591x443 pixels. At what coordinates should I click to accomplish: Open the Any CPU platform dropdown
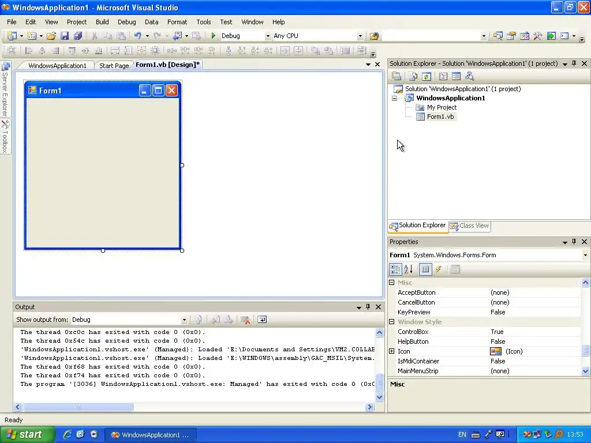tap(360, 36)
